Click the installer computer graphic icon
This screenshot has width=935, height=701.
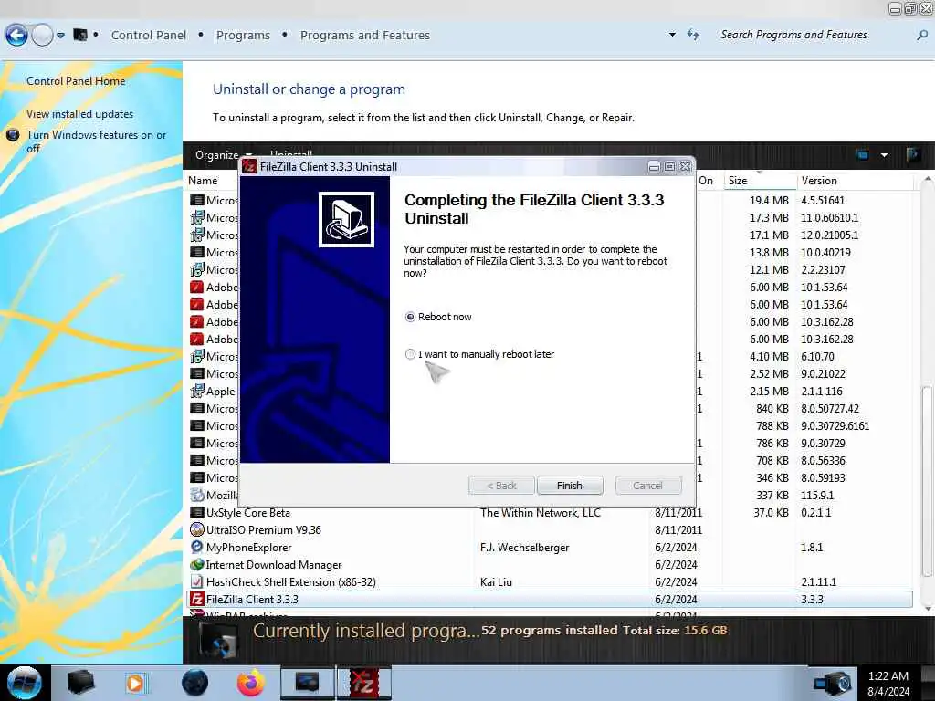(346, 219)
